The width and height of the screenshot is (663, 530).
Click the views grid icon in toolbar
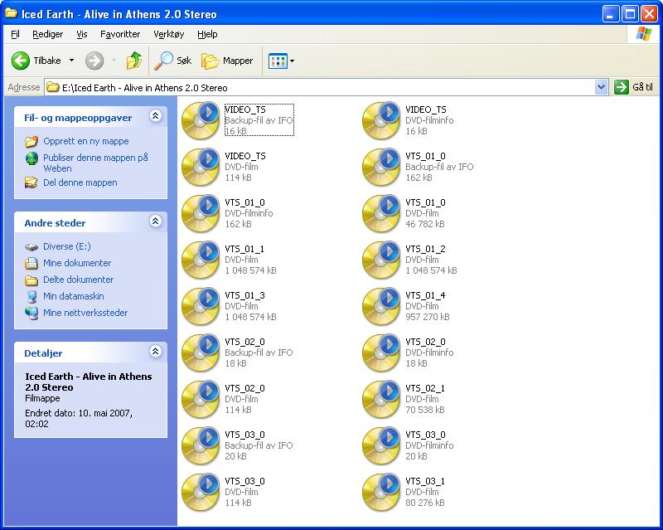278,61
